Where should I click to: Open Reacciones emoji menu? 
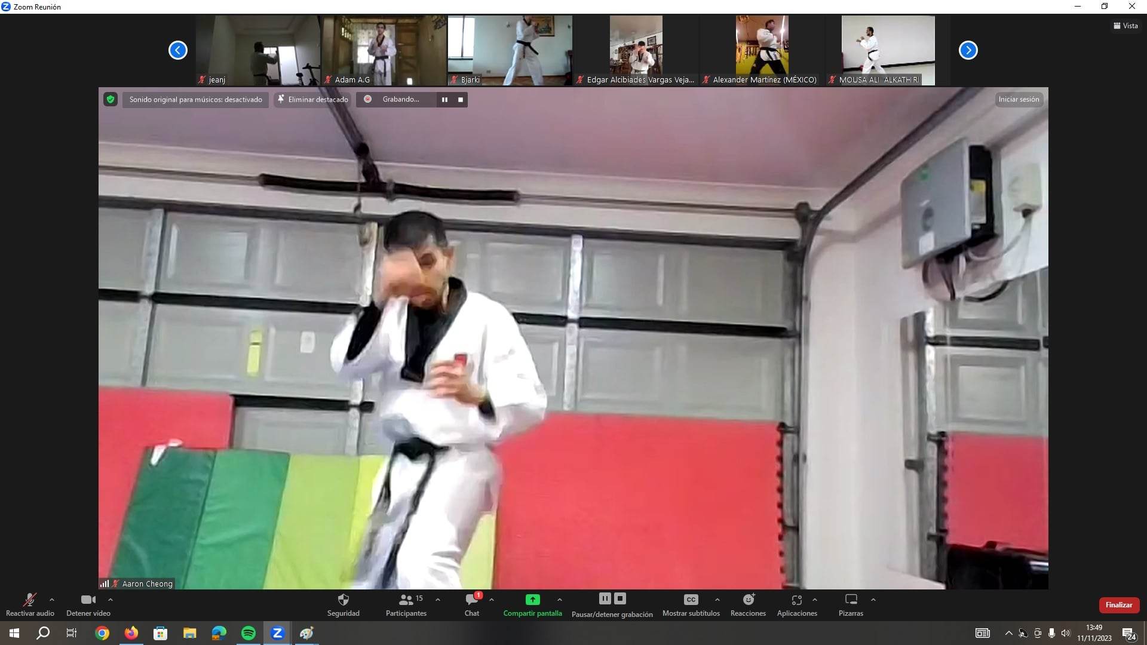(748, 604)
